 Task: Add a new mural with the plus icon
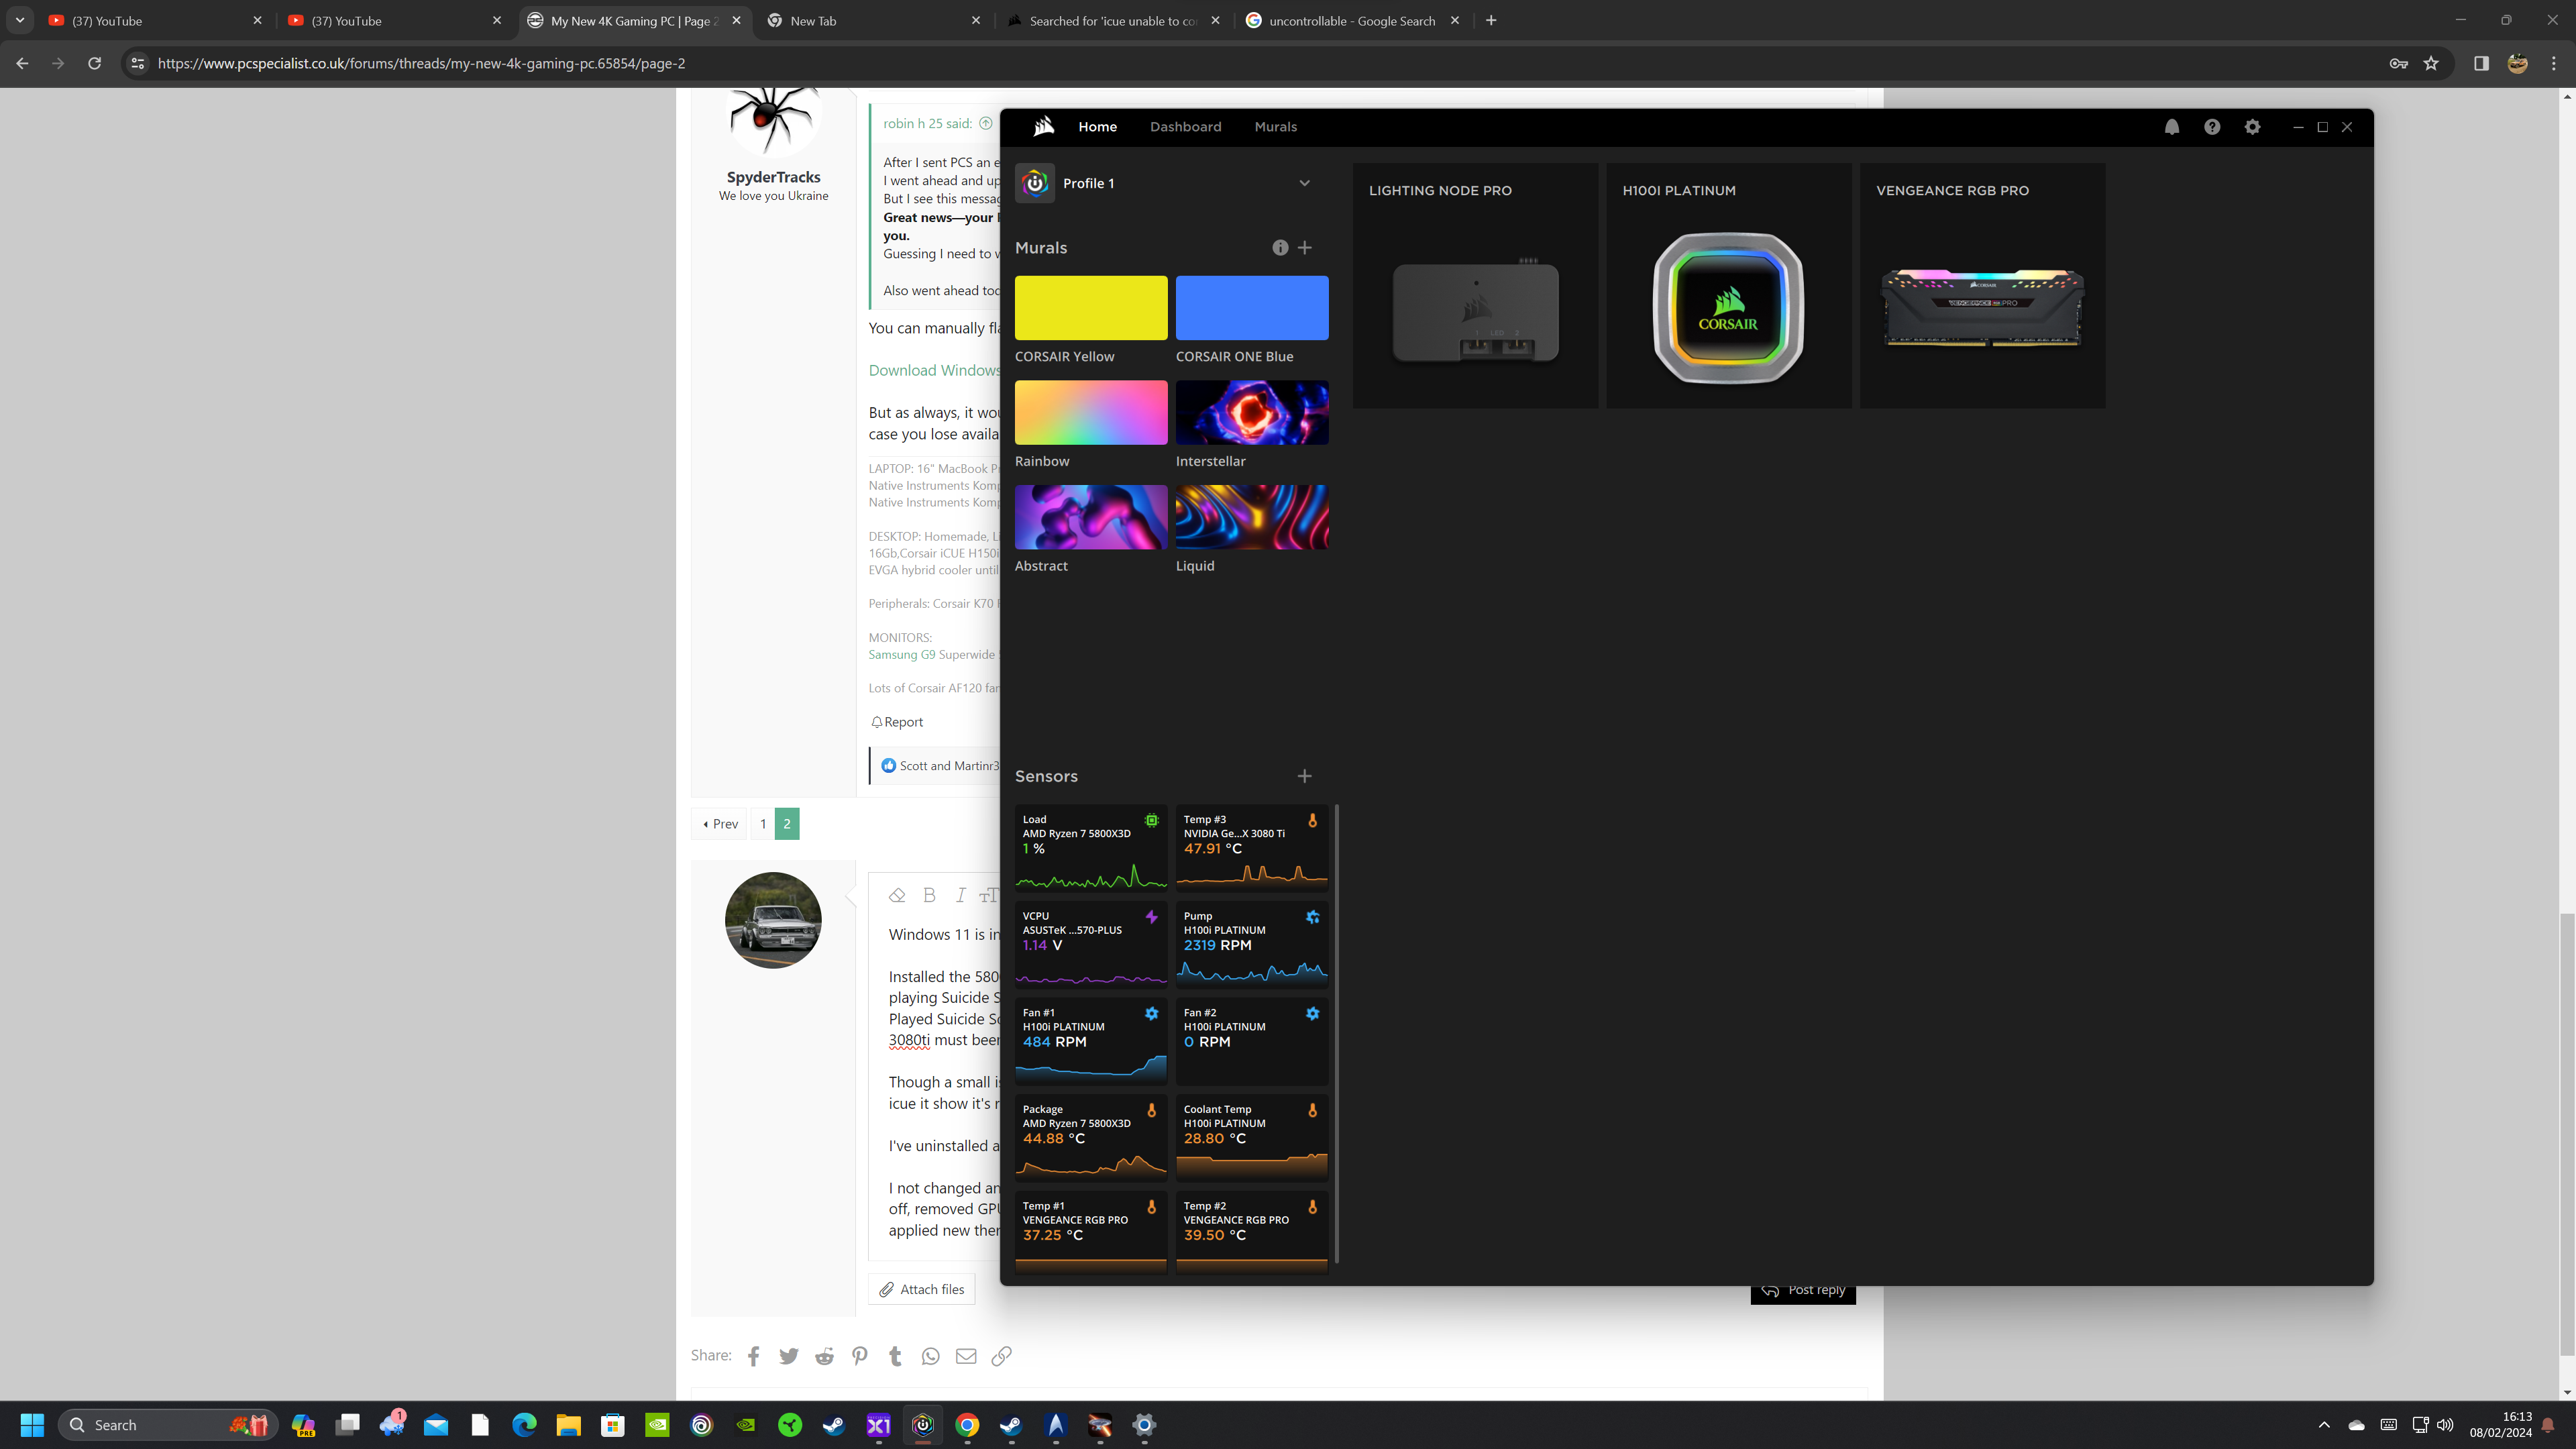click(1305, 248)
